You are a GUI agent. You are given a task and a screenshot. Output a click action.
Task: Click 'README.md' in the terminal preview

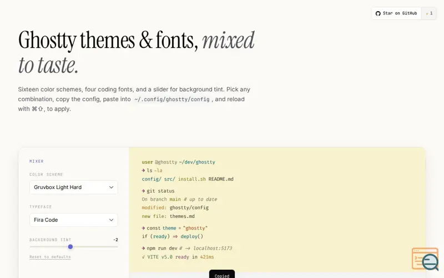[221, 179]
